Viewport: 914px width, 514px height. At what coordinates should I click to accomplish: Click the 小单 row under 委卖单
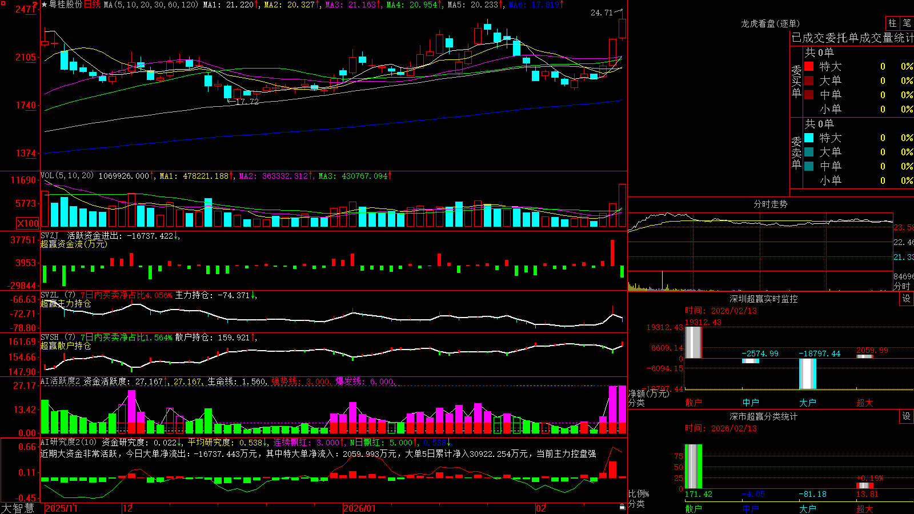pyautogui.click(x=859, y=180)
